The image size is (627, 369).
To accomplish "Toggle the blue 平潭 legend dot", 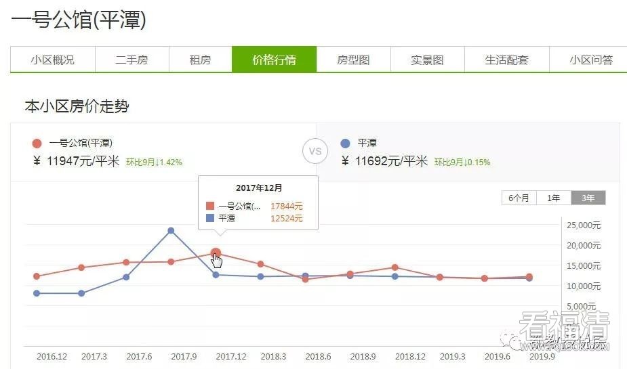I will (x=346, y=144).
